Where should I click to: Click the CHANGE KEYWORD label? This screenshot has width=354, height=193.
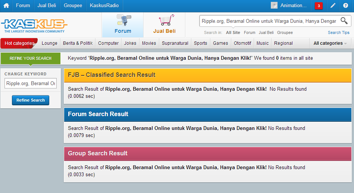25,74
